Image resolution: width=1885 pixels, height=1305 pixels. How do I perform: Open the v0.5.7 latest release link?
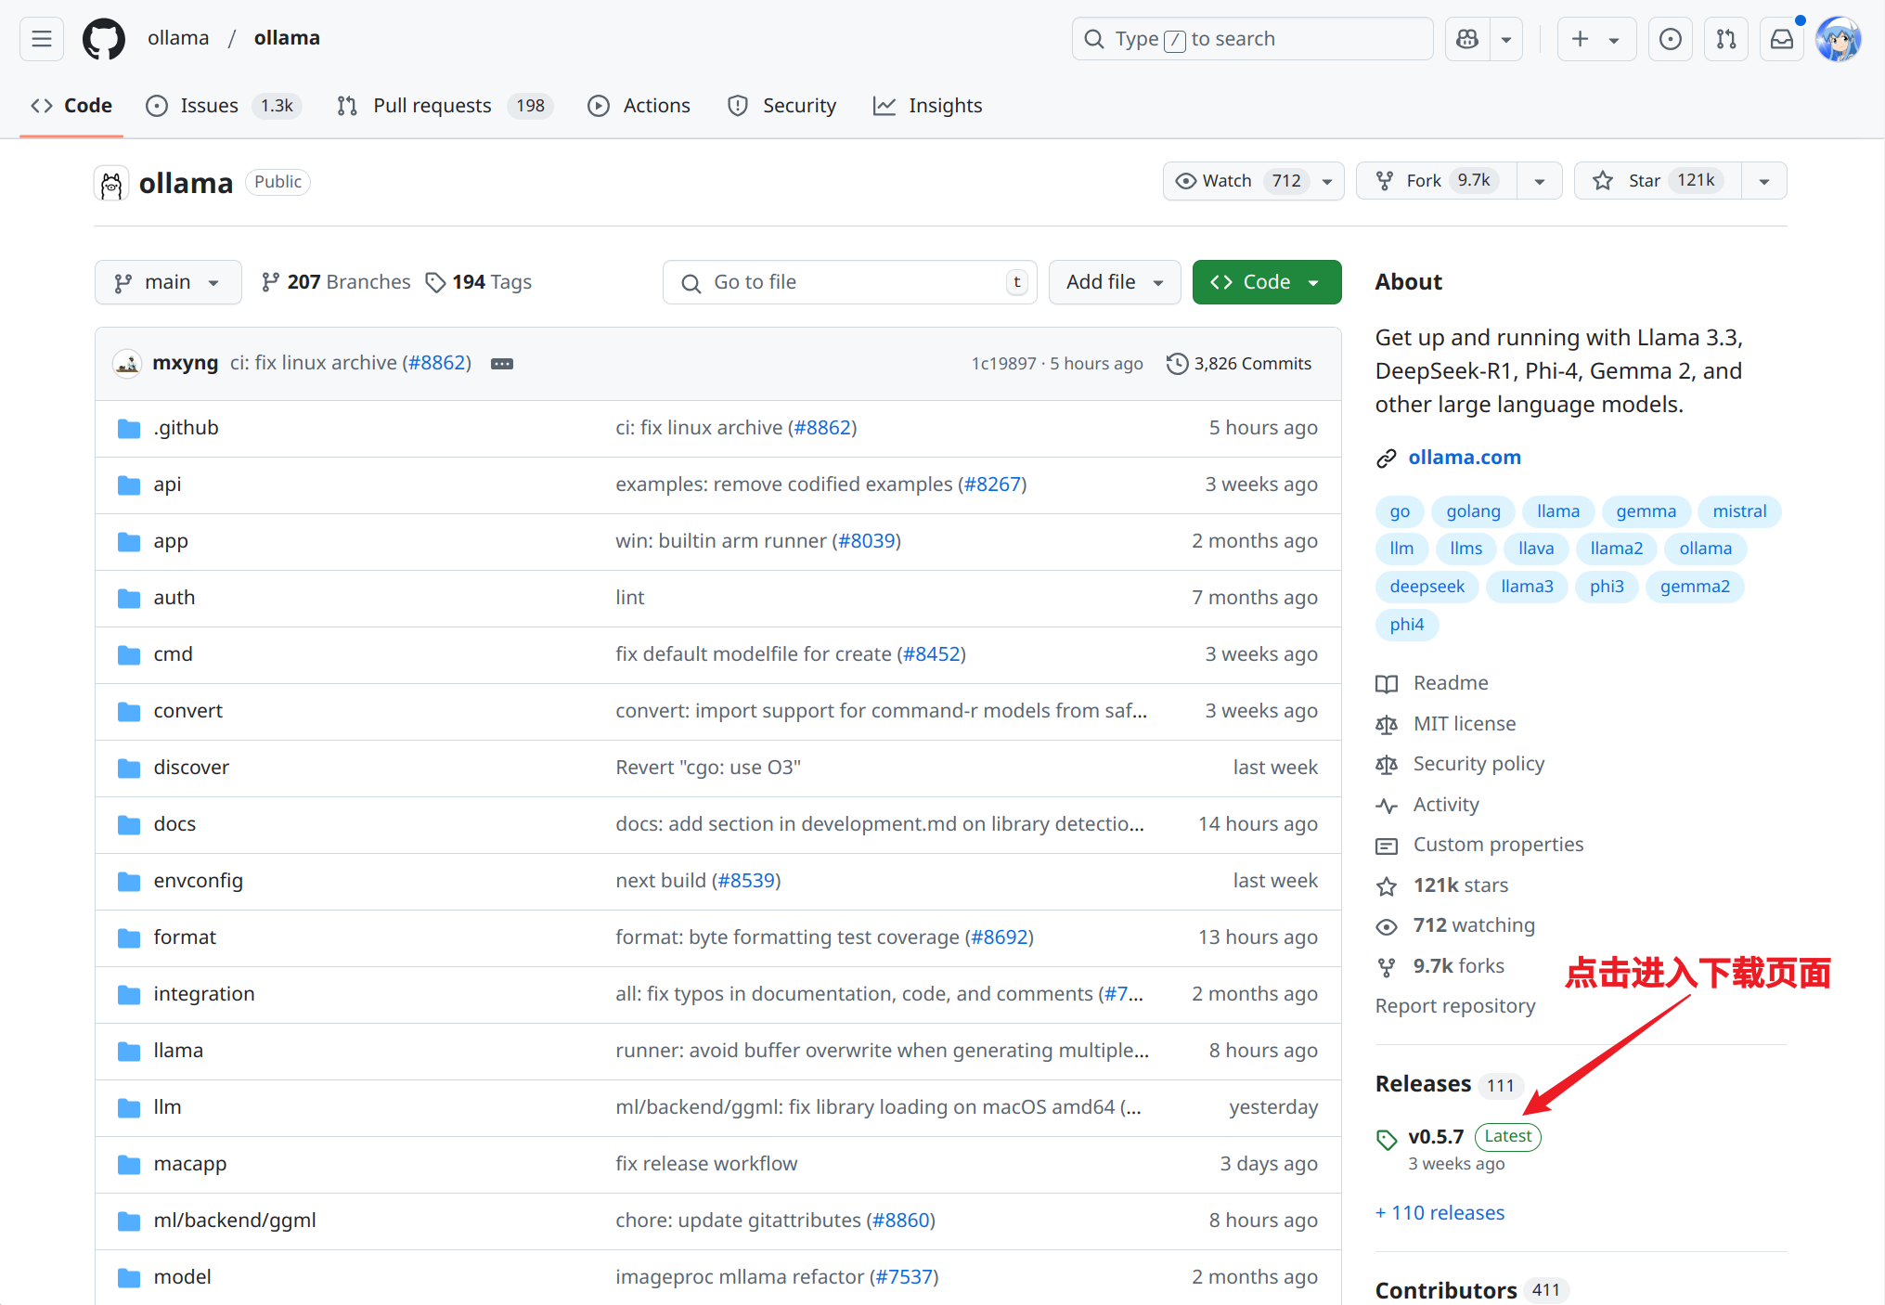(x=1436, y=1137)
